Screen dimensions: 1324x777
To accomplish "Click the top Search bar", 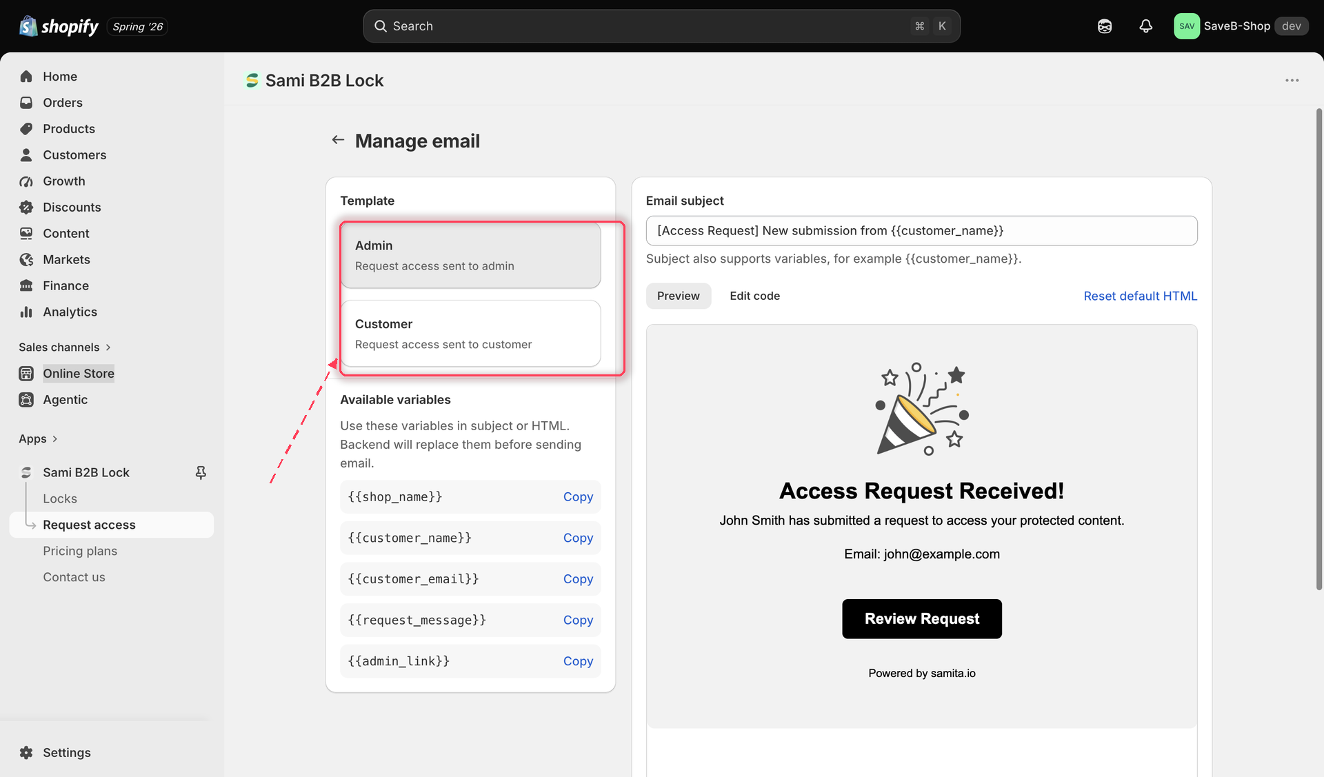I will click(x=662, y=26).
